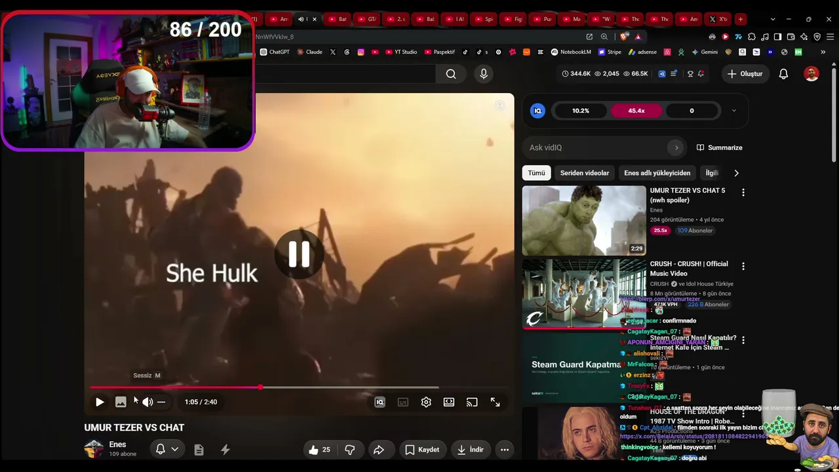Start voice search with the microphone
The width and height of the screenshot is (839, 472).
coord(484,74)
